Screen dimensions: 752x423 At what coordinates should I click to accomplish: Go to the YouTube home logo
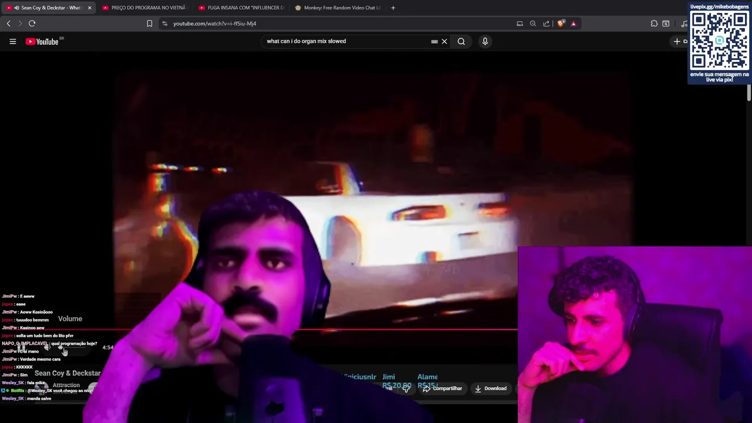click(42, 41)
